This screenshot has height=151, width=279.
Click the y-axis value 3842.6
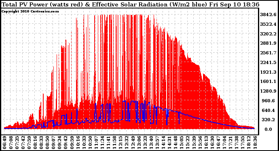tap(268, 14)
